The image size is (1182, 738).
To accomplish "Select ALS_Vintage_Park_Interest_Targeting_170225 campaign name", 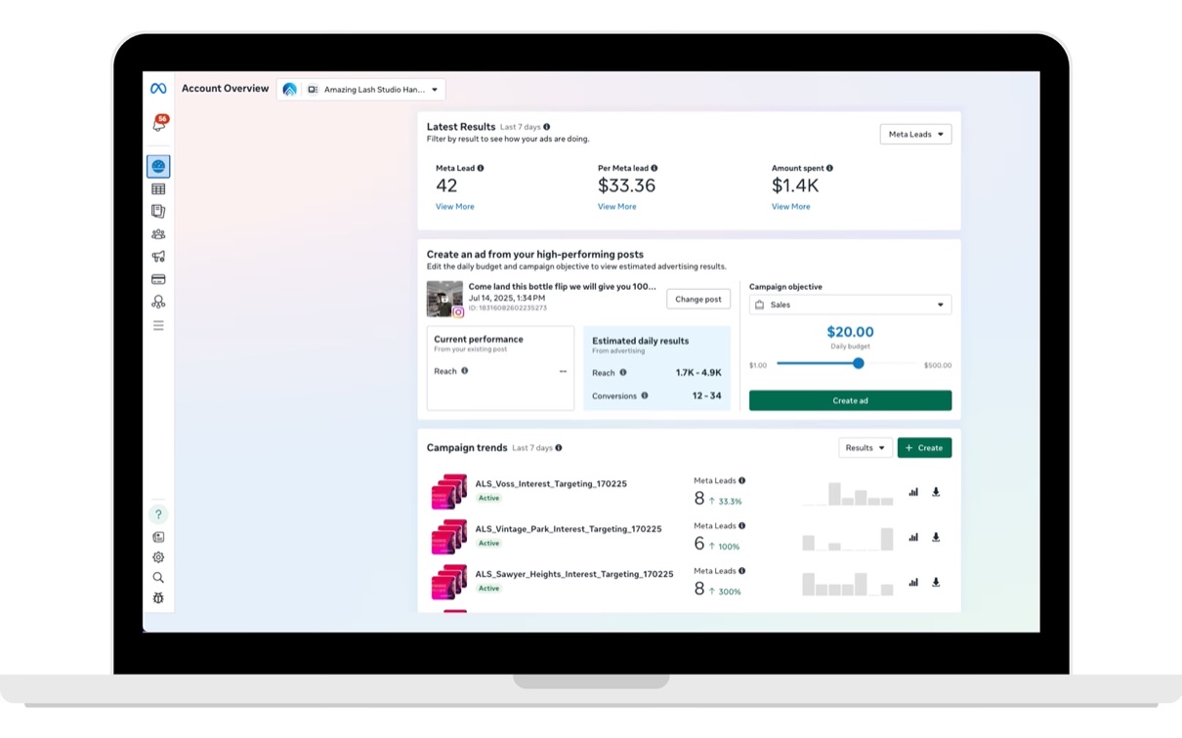I will [x=569, y=529].
